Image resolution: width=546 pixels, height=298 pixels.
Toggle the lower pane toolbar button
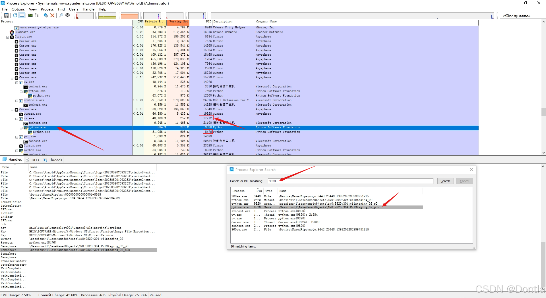pyautogui.click(x=22, y=15)
